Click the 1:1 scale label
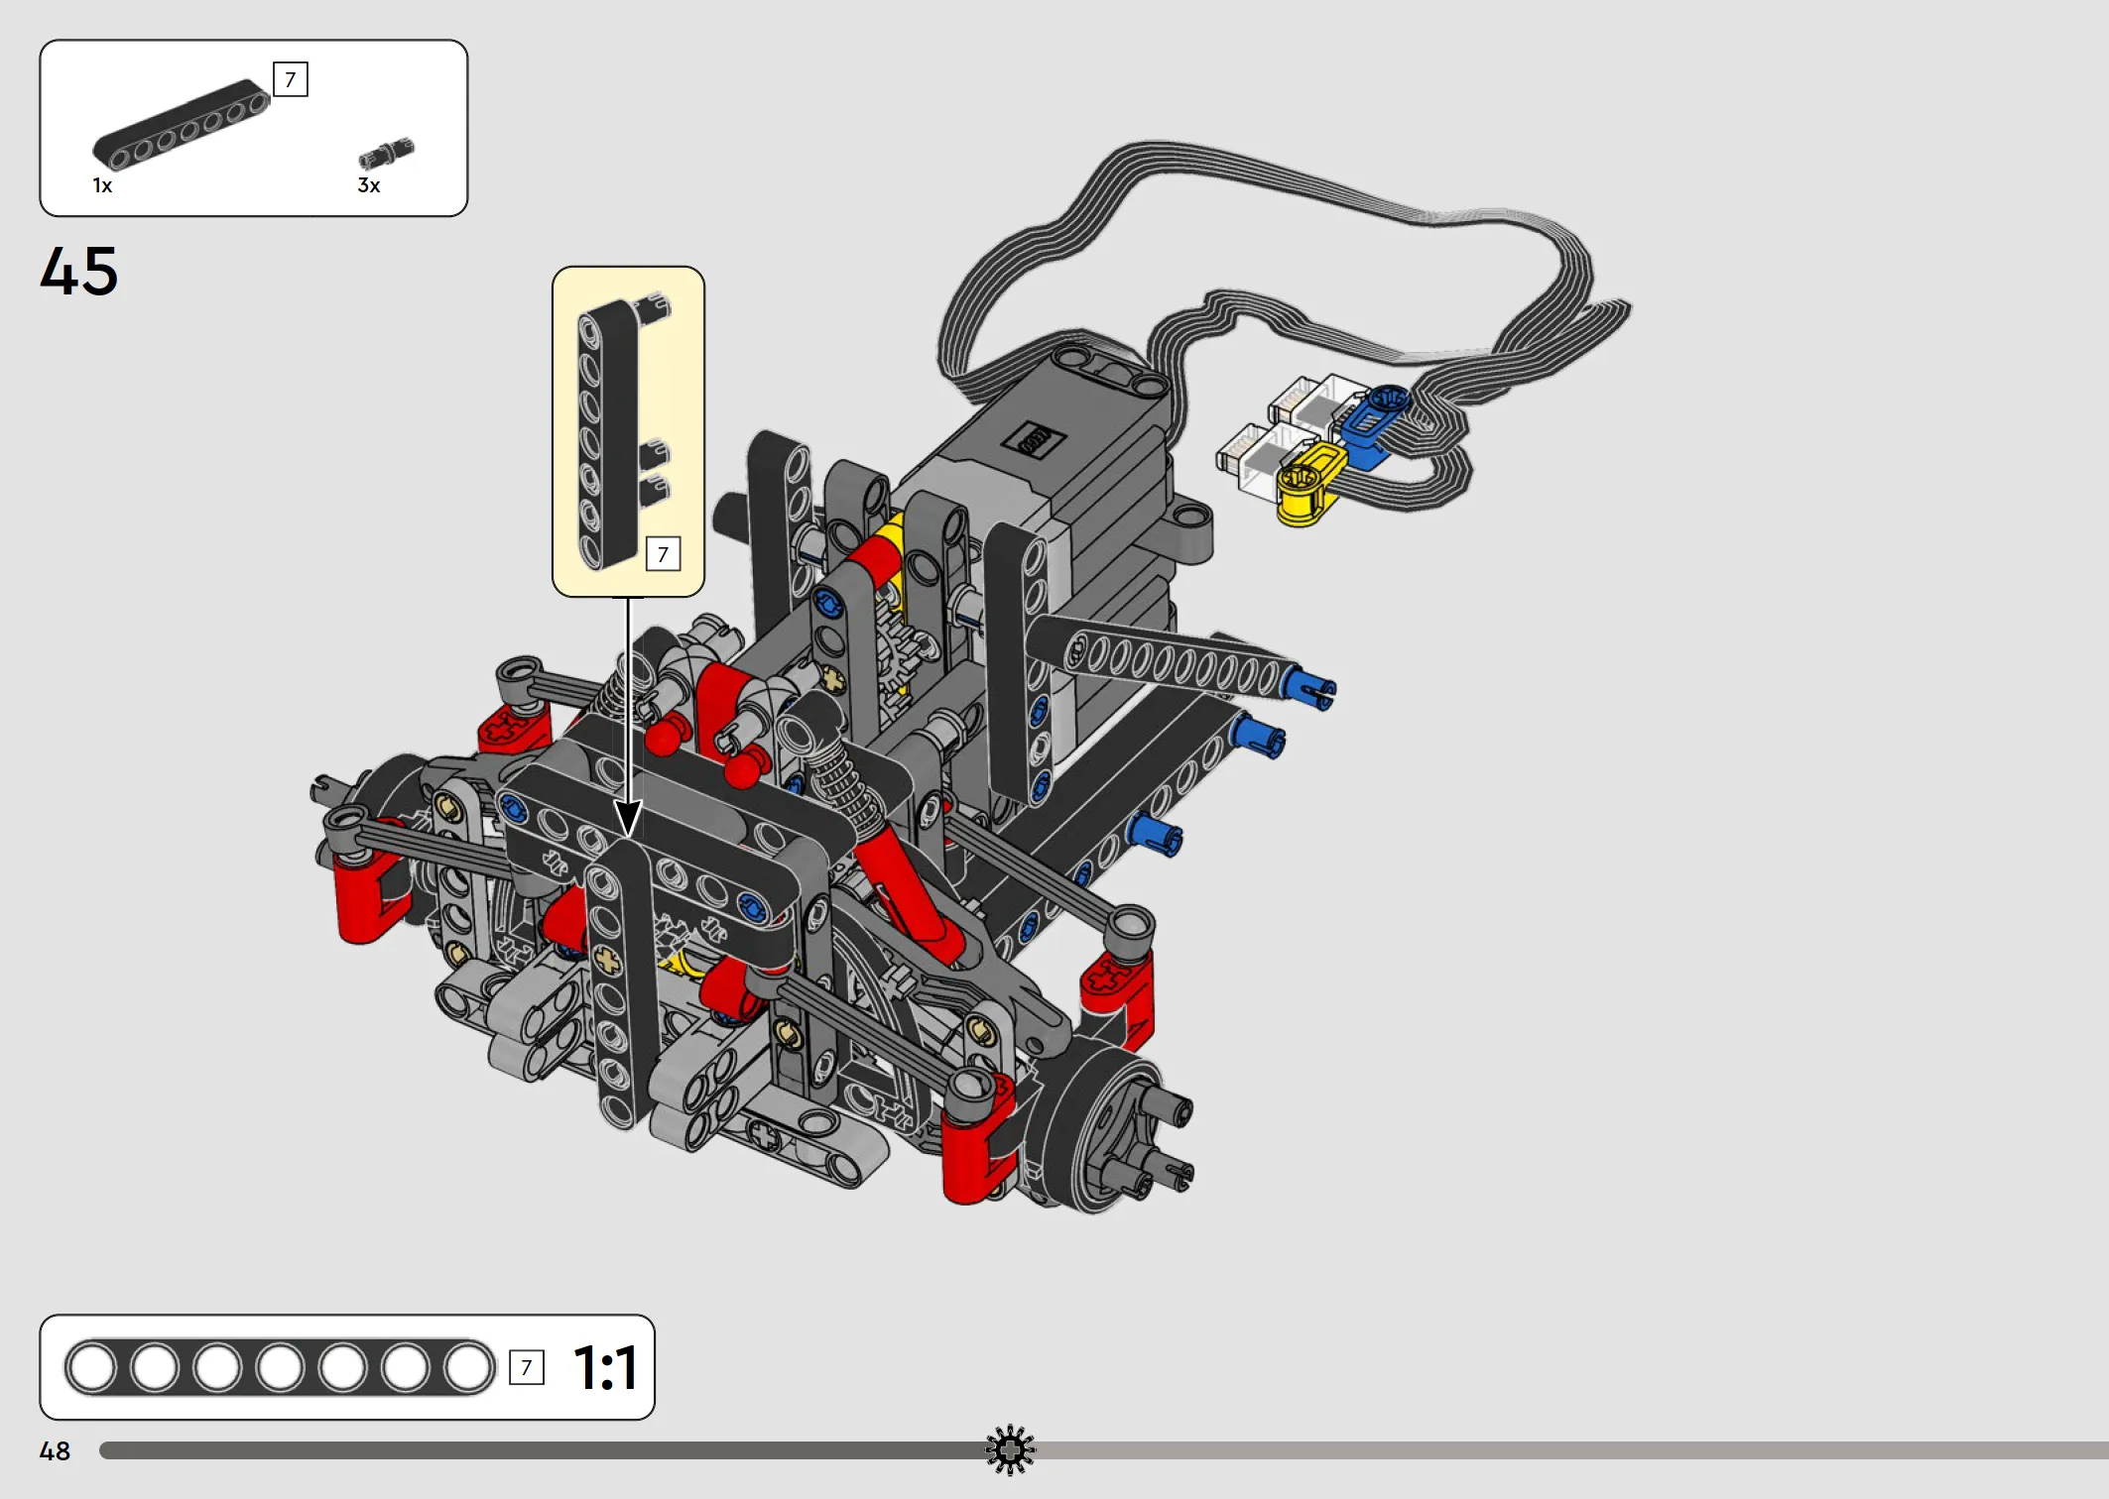The image size is (2109, 1499). coord(606,1368)
